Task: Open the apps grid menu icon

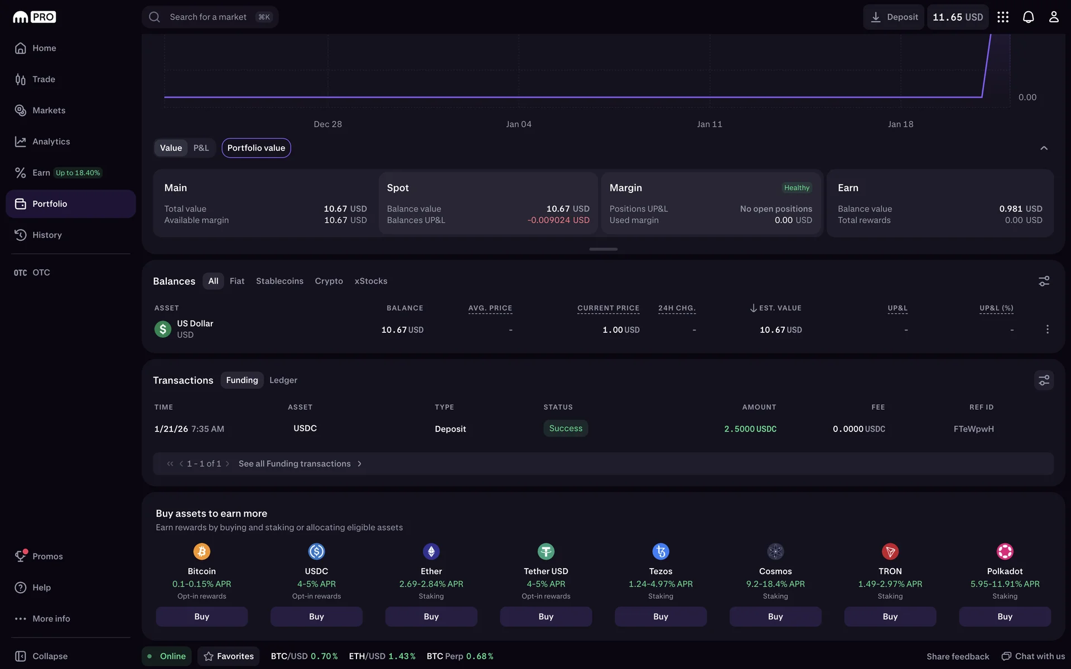Action: coord(1003,17)
